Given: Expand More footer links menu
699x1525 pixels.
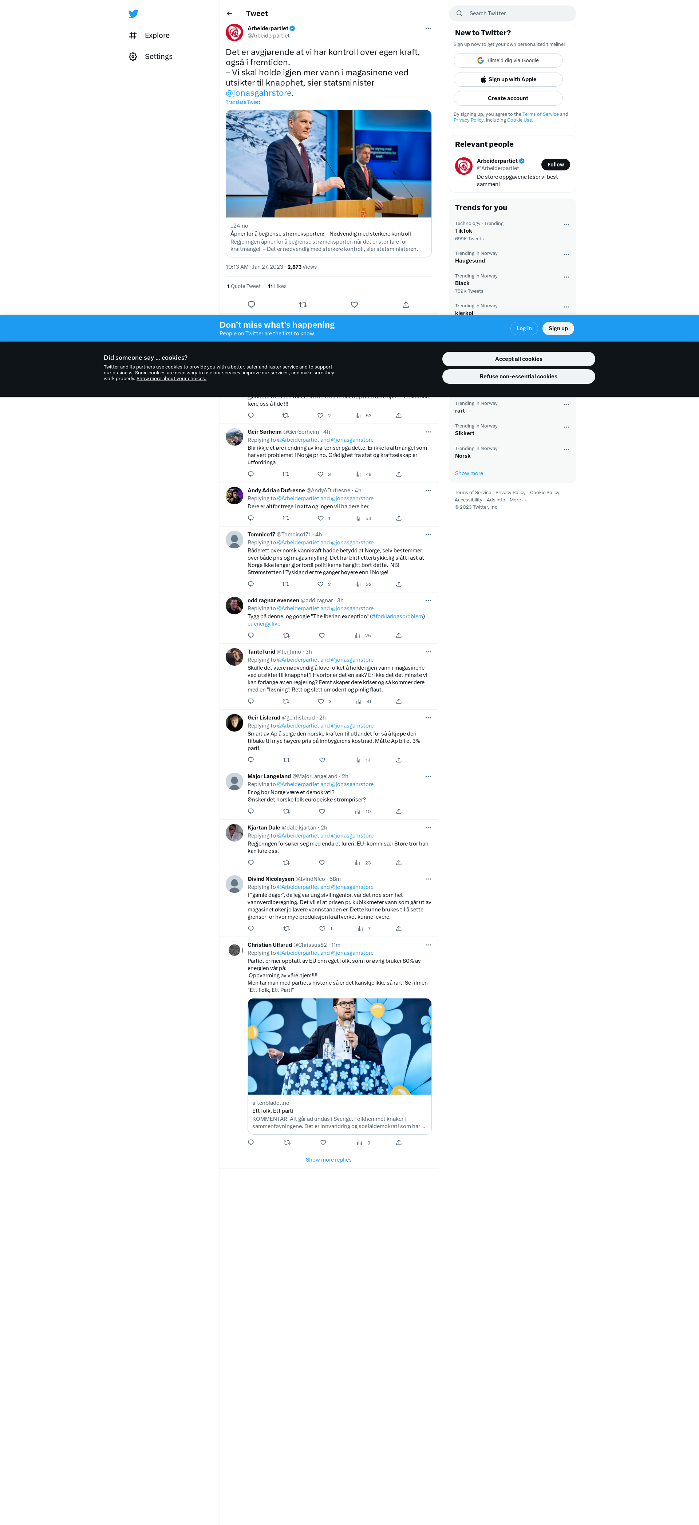Looking at the screenshot, I should coord(518,500).
